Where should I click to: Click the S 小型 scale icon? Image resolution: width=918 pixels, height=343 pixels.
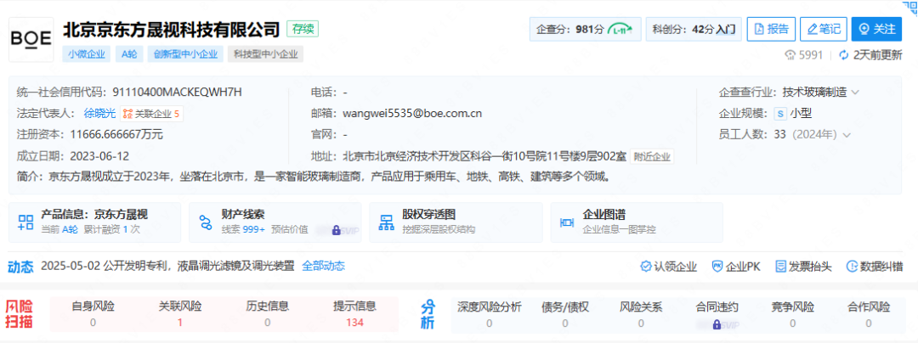[x=779, y=114]
